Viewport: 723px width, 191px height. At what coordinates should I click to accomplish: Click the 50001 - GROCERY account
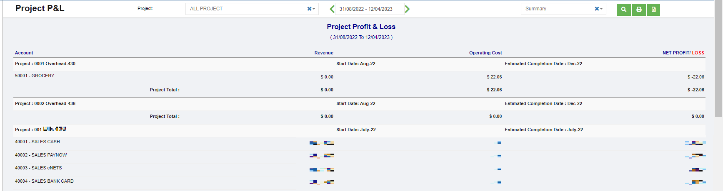(x=35, y=76)
